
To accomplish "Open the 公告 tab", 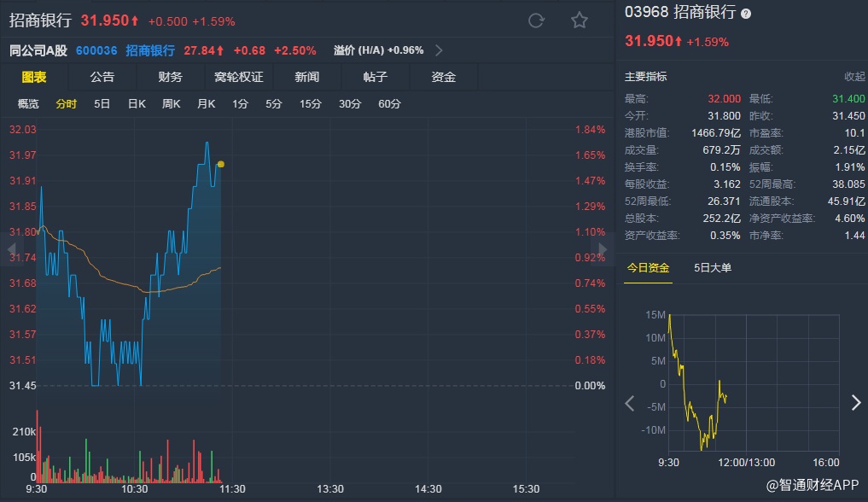I will click(102, 77).
